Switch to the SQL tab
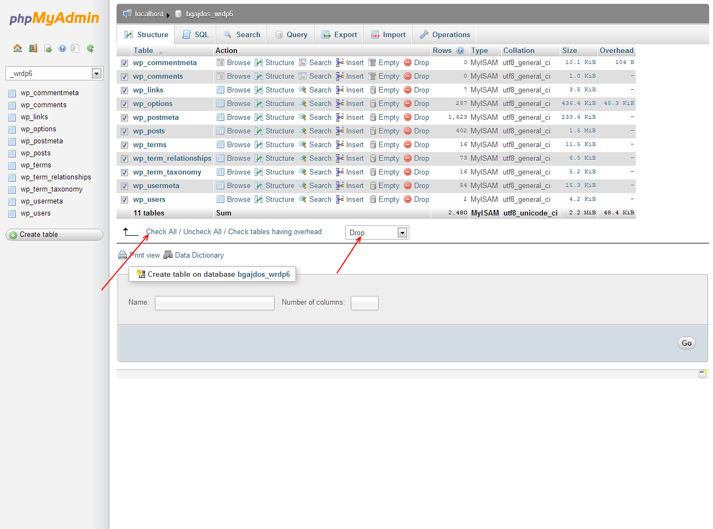713x529 pixels. pos(195,34)
